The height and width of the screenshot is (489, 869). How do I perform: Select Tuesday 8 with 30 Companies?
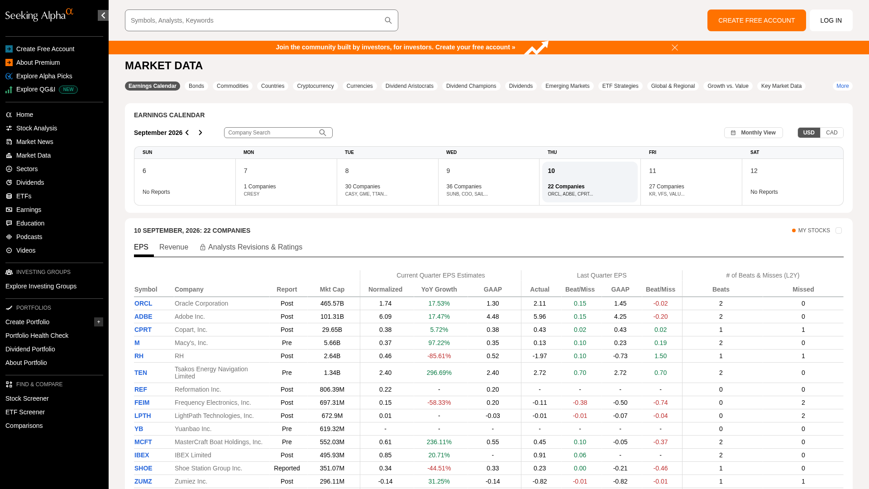click(x=387, y=182)
